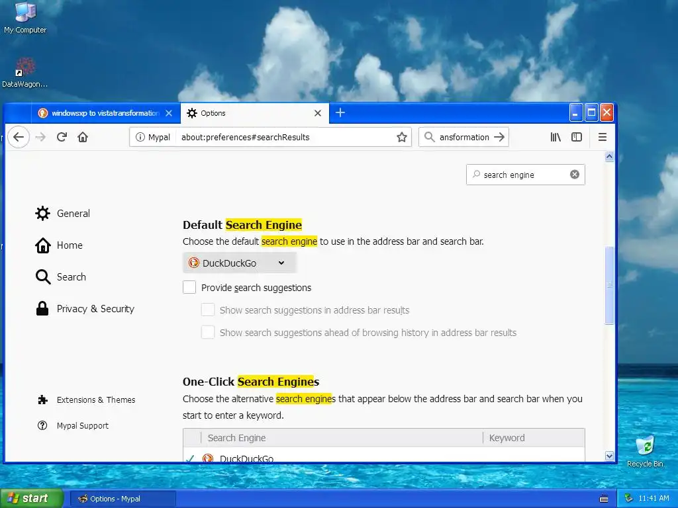
Task: Click the keyboard icon in taskbar
Action: [604, 499]
